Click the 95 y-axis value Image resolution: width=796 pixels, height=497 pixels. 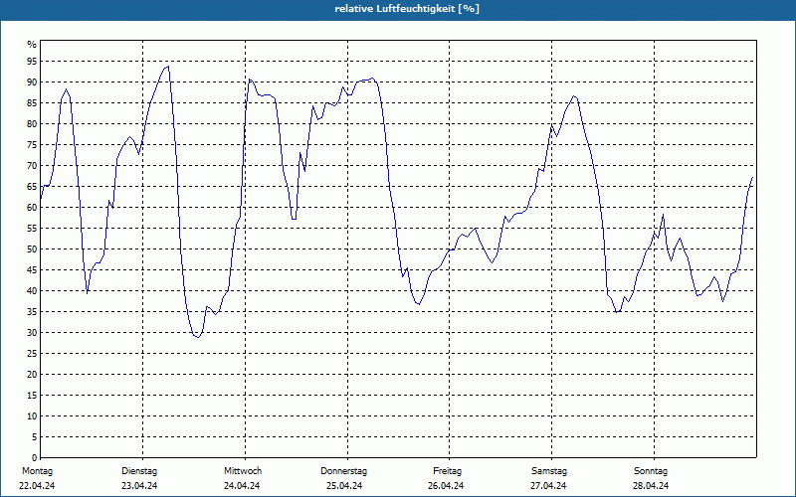click(32, 62)
